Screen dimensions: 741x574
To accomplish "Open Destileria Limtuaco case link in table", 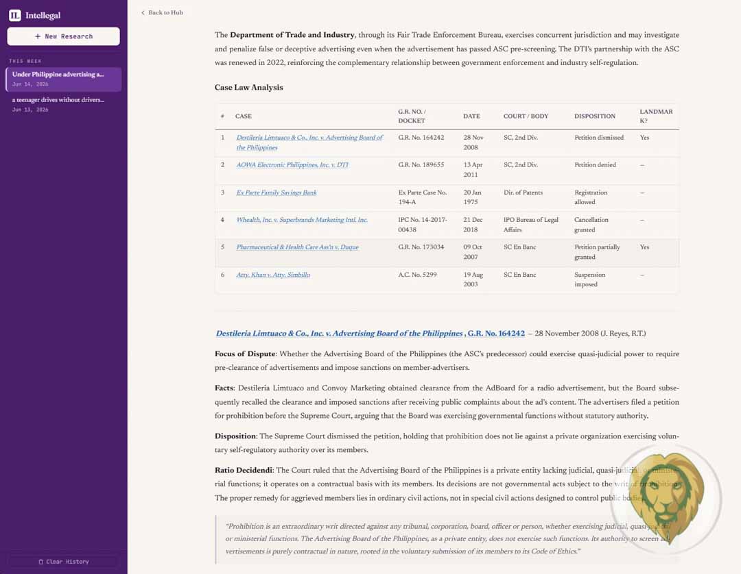I will tap(309, 142).
